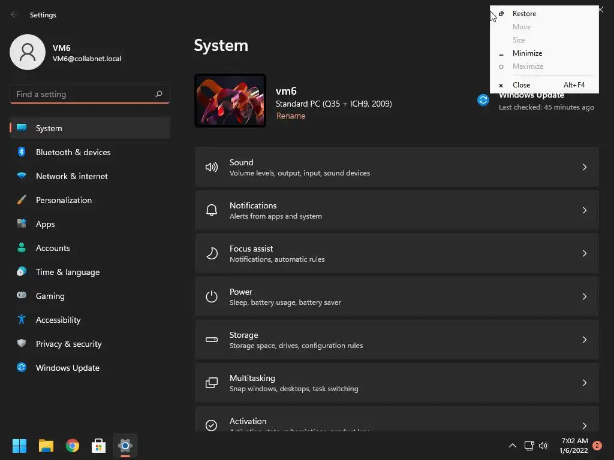Click the volume icon in system tray
The image size is (614, 460).
[543, 446]
